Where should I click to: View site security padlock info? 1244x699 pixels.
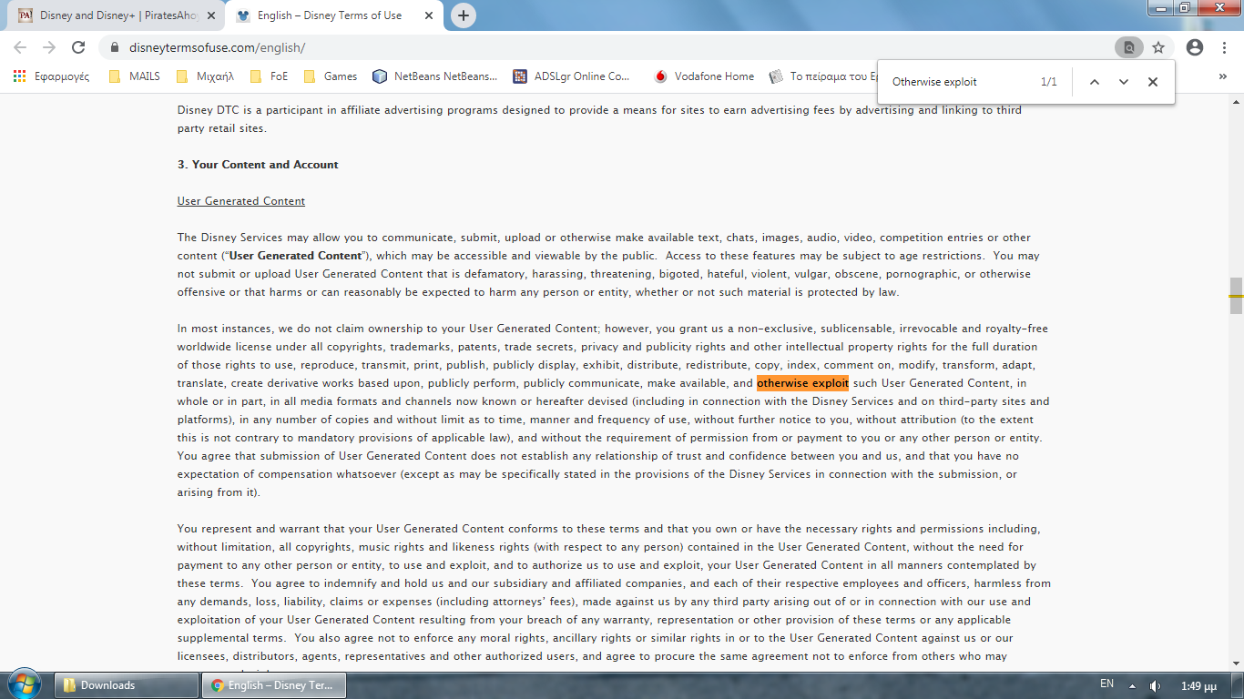(x=115, y=47)
